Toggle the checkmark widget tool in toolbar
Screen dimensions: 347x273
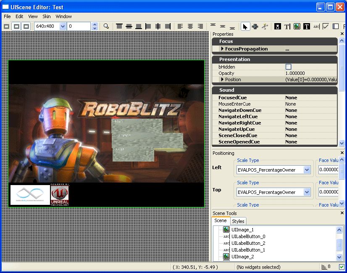(x=326, y=26)
